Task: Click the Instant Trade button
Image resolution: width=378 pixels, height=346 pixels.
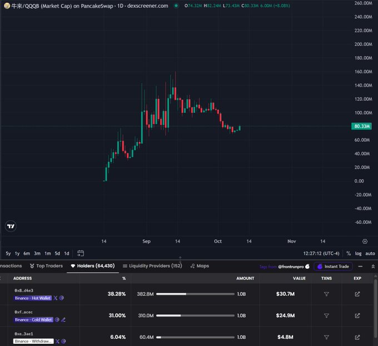Action: (333, 266)
